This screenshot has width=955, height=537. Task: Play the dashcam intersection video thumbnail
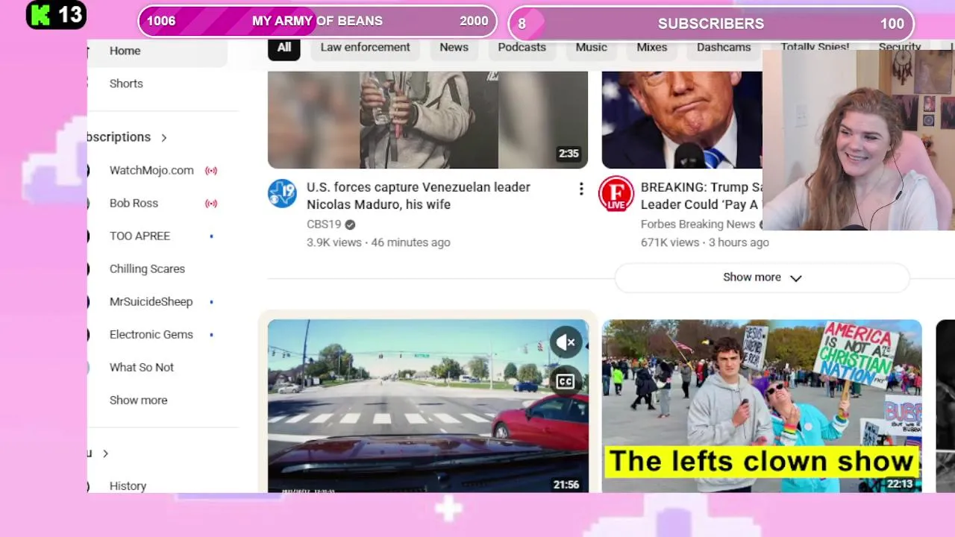tap(428, 406)
